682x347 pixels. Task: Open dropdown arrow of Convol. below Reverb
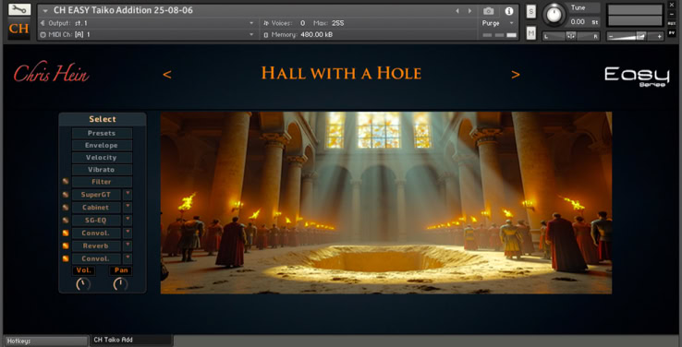[x=128, y=258]
